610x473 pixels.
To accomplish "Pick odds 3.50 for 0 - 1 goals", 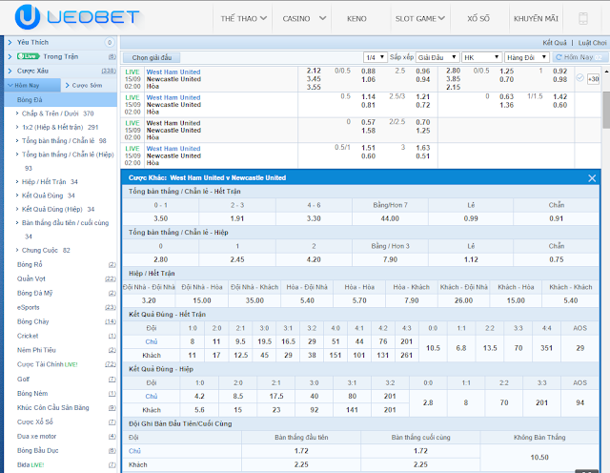I will coord(161,218).
